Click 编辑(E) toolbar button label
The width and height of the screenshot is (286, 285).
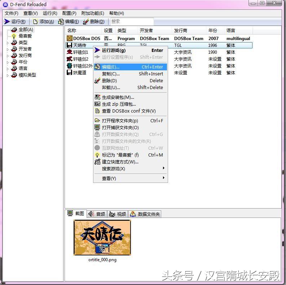72,22
